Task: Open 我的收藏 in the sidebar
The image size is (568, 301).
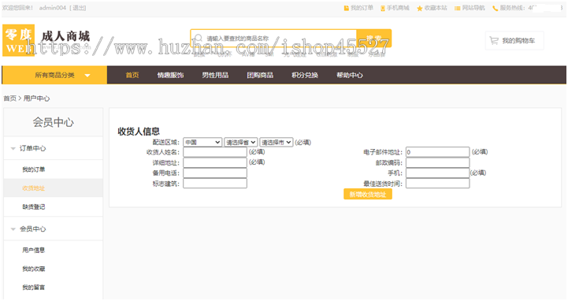Action: 34,269
